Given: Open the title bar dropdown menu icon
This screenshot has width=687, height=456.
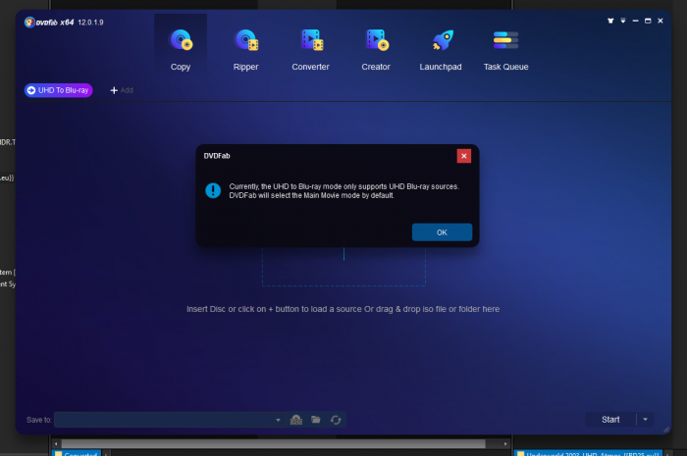Looking at the screenshot, I should tap(622, 21).
